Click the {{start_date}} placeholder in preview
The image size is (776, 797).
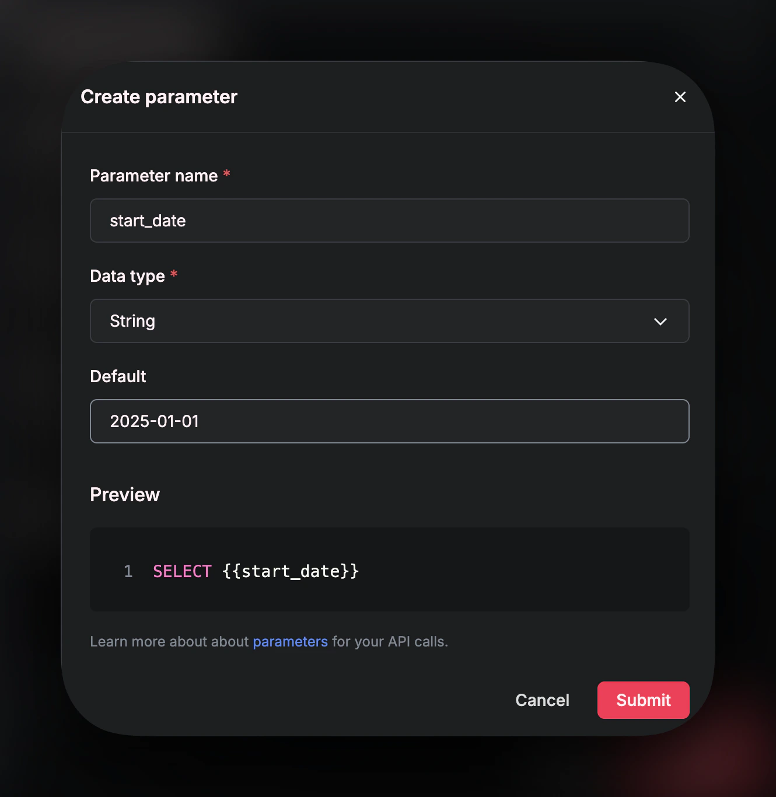pyautogui.click(x=291, y=571)
